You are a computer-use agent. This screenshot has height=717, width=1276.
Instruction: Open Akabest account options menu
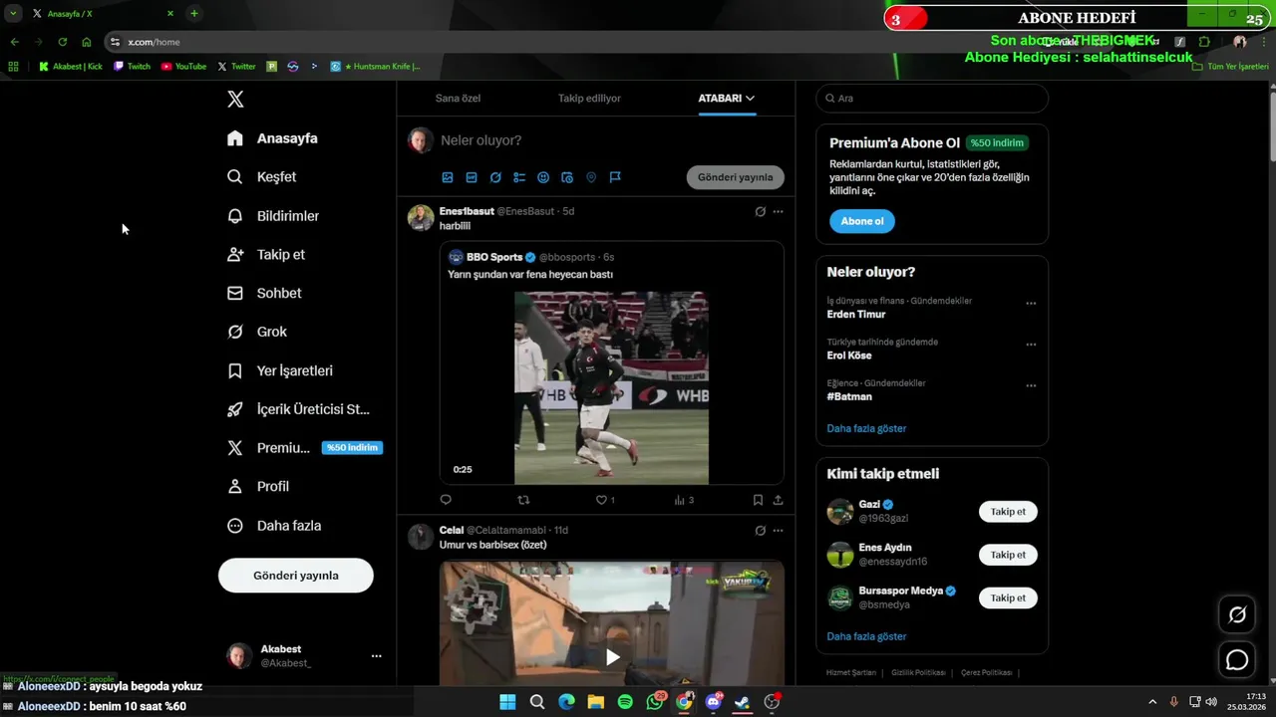click(x=376, y=656)
